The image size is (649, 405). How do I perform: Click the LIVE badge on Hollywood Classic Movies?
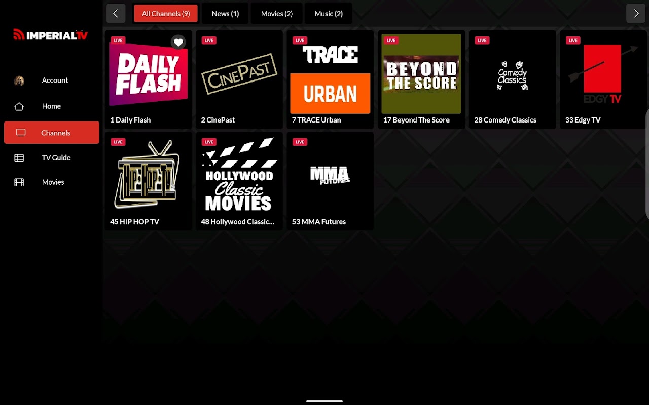pos(209,142)
